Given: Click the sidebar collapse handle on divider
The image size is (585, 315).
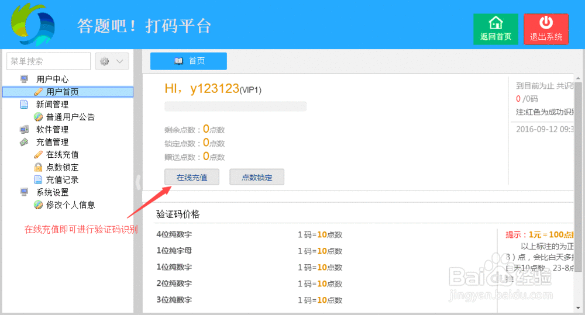Looking at the screenshot, I should (138, 182).
